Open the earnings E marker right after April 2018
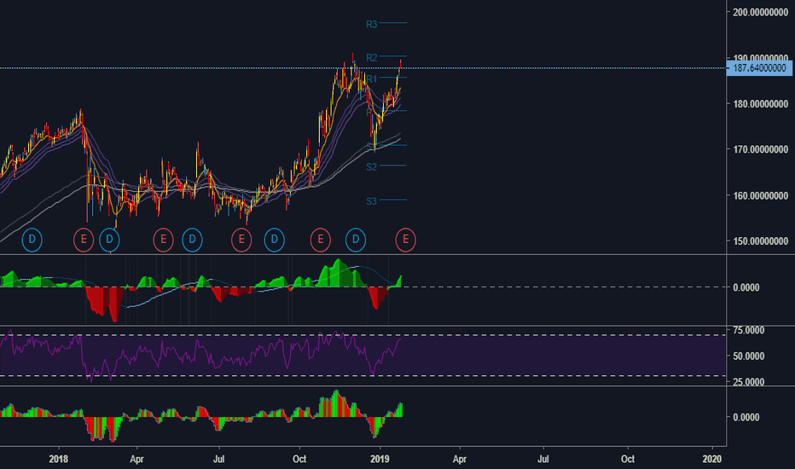This screenshot has height=469, width=795. point(163,240)
